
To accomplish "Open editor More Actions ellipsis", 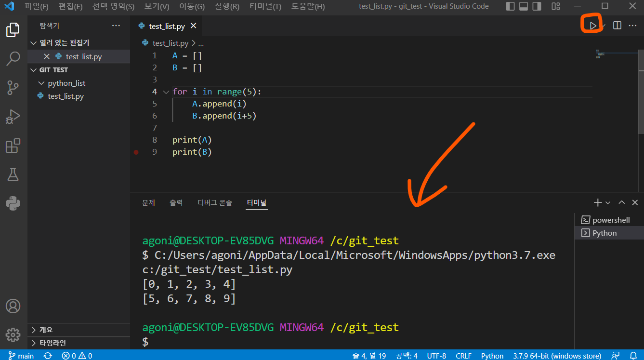I will tap(633, 26).
